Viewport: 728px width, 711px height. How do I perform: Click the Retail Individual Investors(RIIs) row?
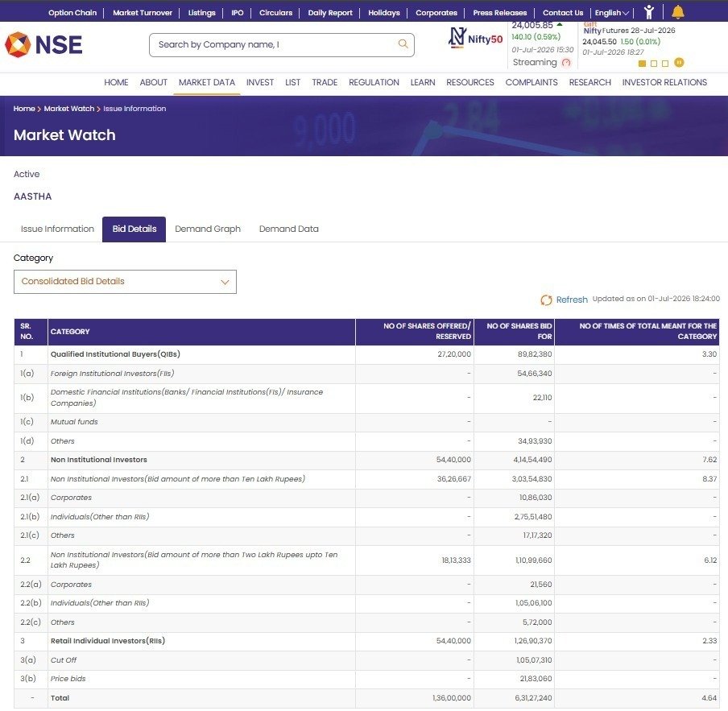[x=366, y=642]
